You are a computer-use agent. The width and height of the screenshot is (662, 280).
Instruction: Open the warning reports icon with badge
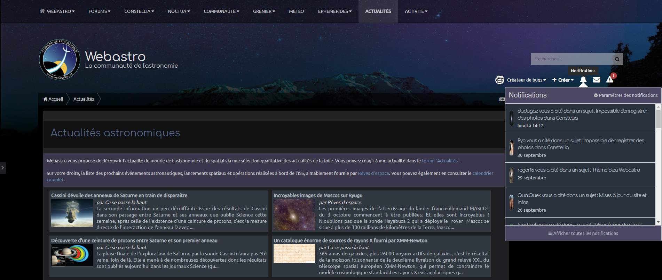tap(610, 79)
